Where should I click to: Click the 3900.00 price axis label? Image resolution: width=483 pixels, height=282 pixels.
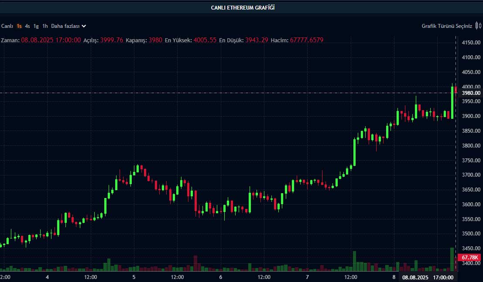click(471, 116)
